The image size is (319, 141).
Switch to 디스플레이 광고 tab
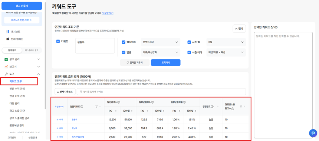coord(31,50)
